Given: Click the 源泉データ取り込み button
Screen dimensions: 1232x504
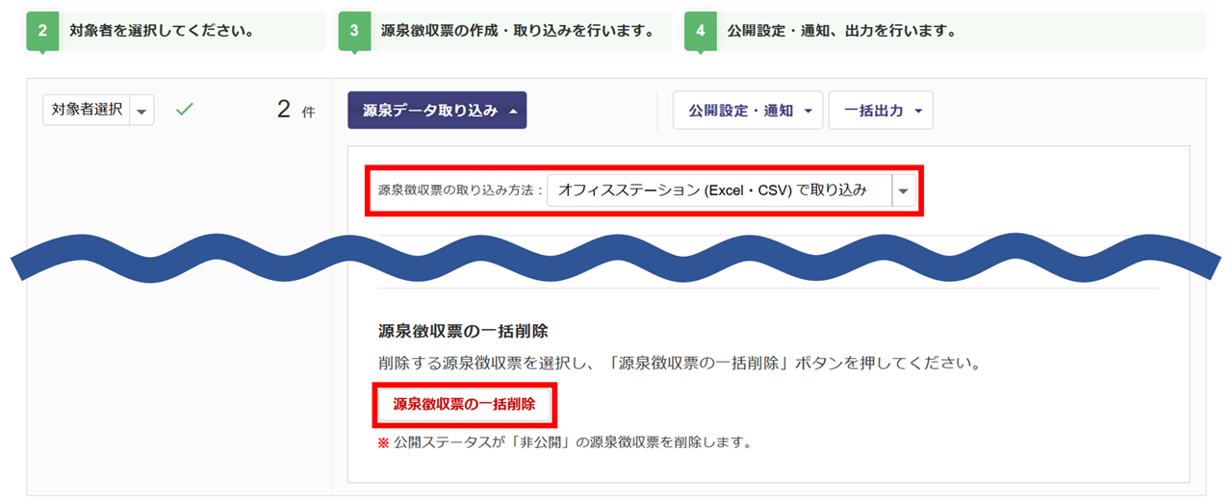Looking at the screenshot, I should pos(430,111).
